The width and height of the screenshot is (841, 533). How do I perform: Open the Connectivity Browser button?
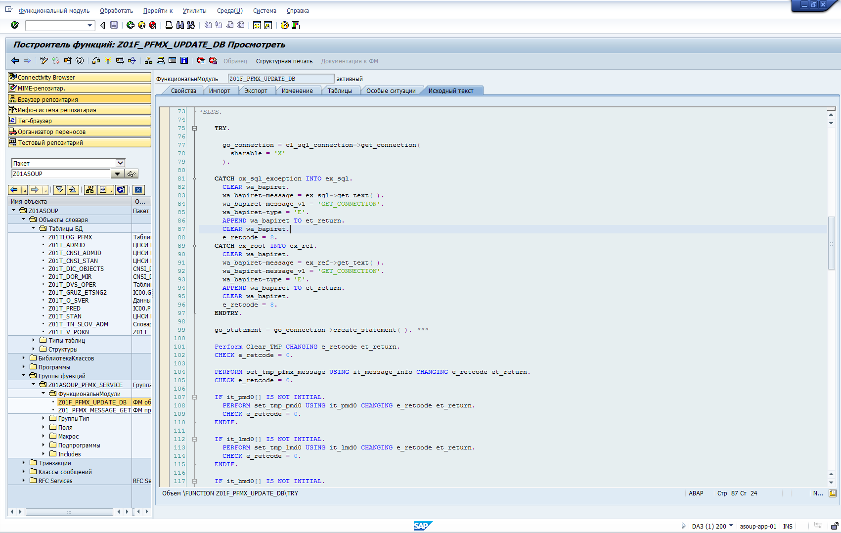[x=80, y=78]
